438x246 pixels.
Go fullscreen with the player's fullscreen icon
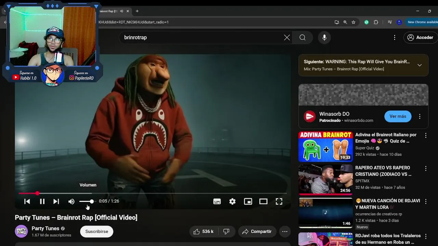pyautogui.click(x=279, y=202)
